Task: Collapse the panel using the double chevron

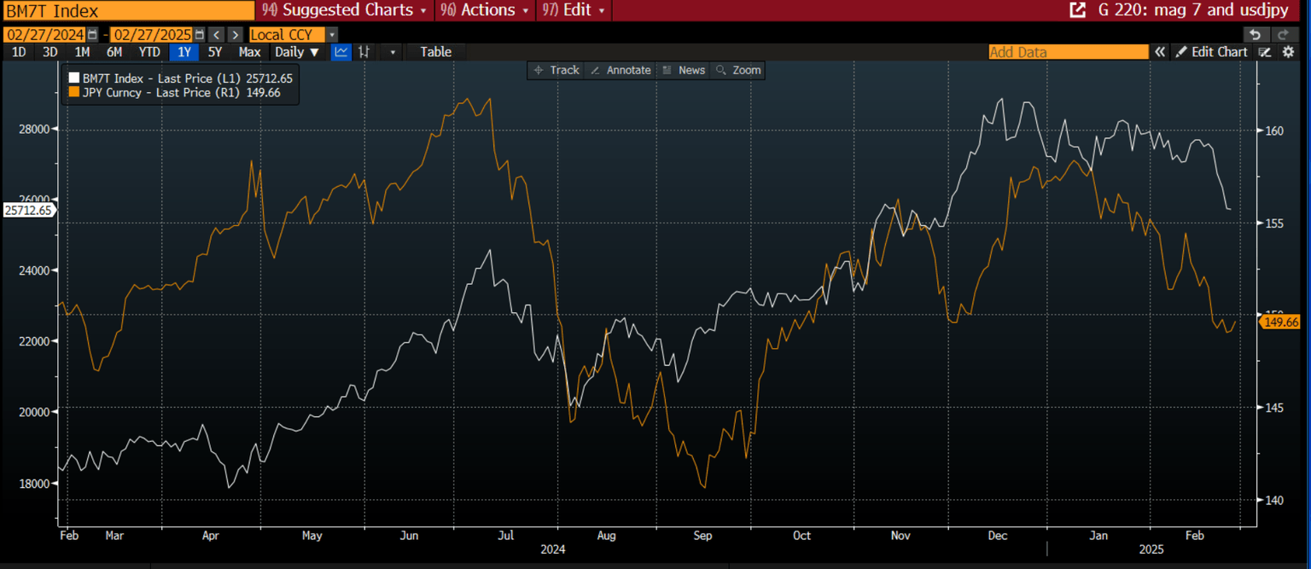Action: (1160, 52)
